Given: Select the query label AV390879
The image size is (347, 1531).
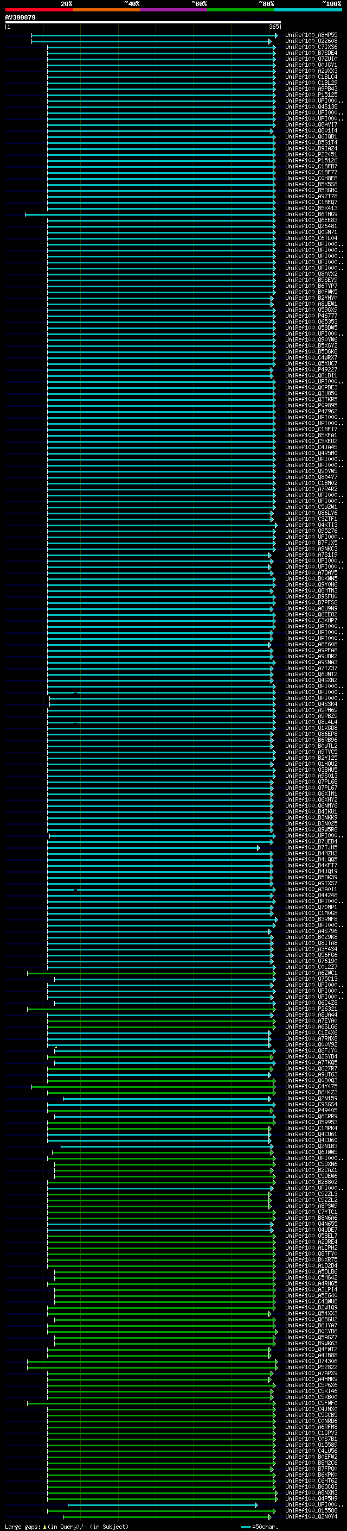Looking at the screenshot, I should coord(20,18).
